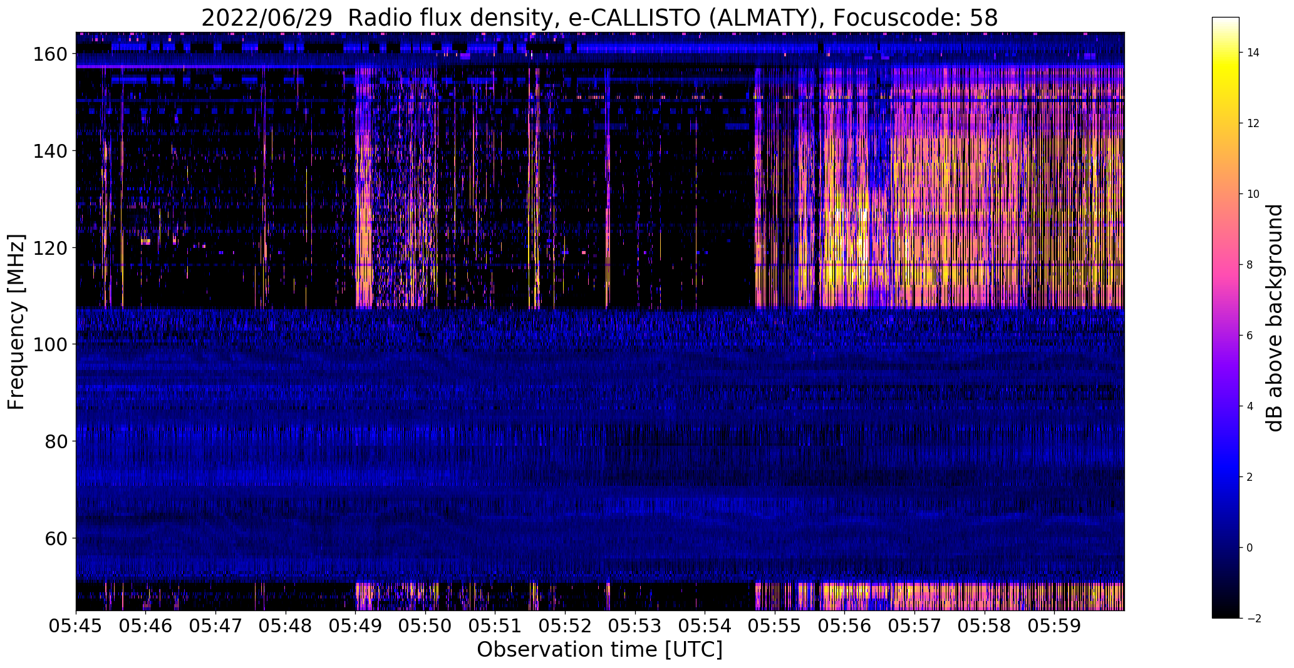
Task: Click the 80 frequency tick label
Action: click(x=56, y=441)
